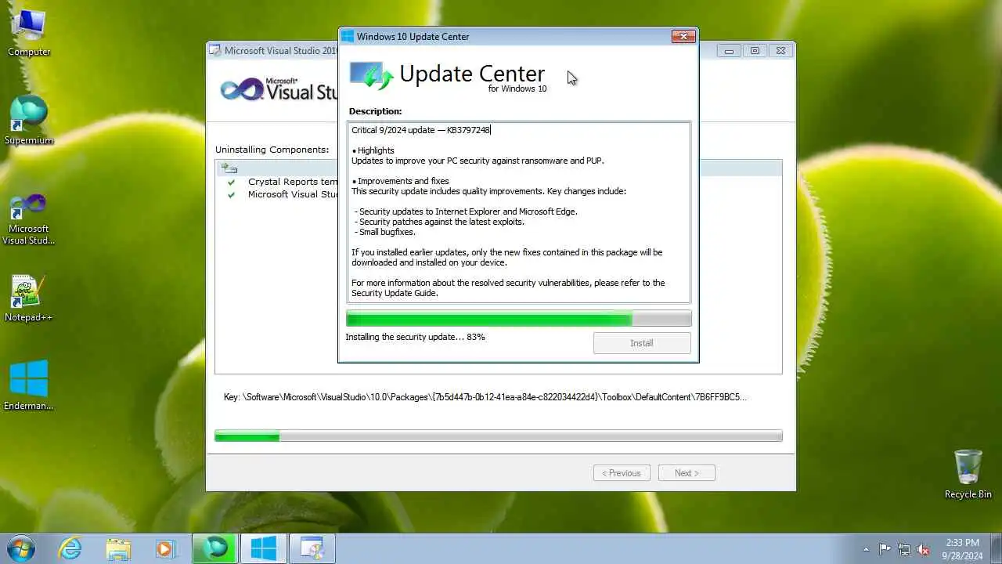1002x564 pixels.
Task: Open the Recycle Bin
Action: click(968, 474)
